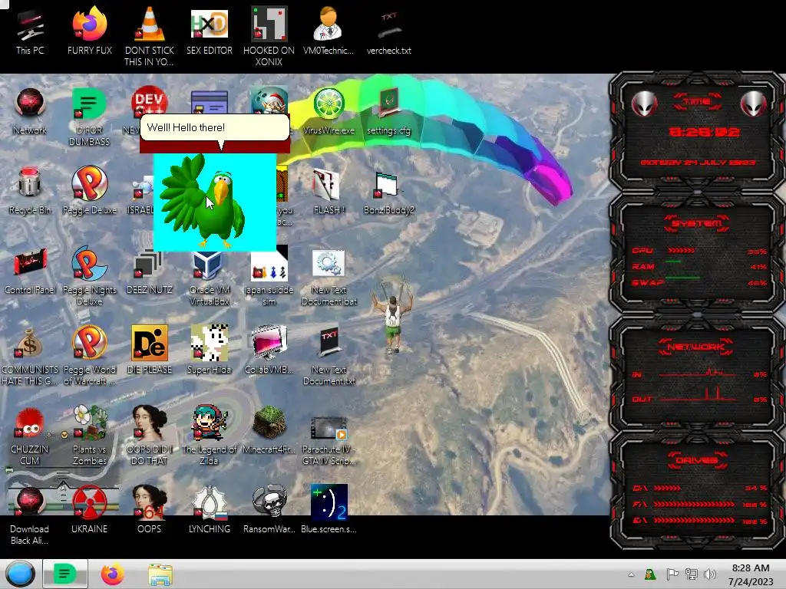
Task: Launch Plants vs Zombies
Action: click(89, 435)
